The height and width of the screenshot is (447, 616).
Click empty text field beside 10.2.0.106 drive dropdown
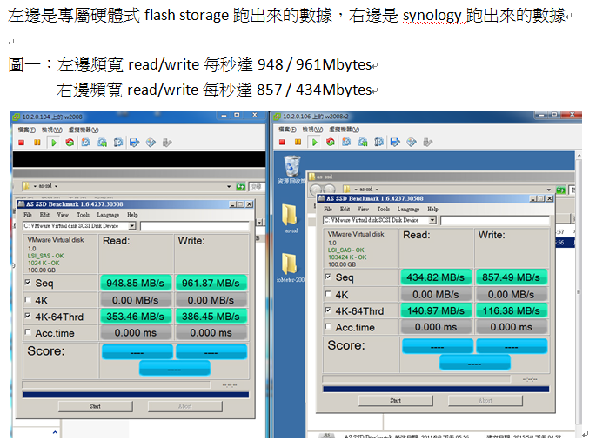coord(495,220)
